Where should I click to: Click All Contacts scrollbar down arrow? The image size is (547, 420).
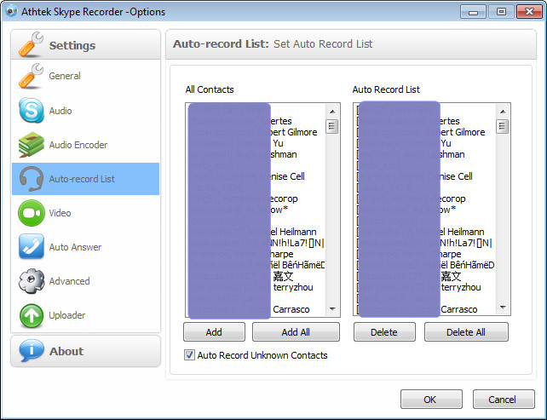tap(332, 308)
